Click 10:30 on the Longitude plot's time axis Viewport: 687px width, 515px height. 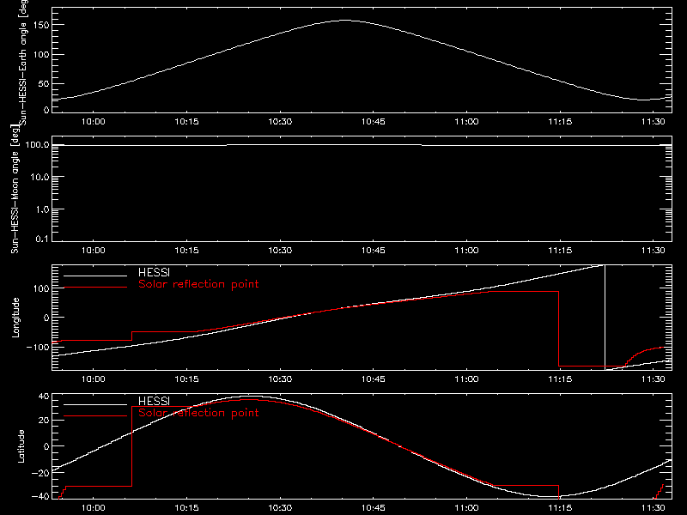click(280, 379)
